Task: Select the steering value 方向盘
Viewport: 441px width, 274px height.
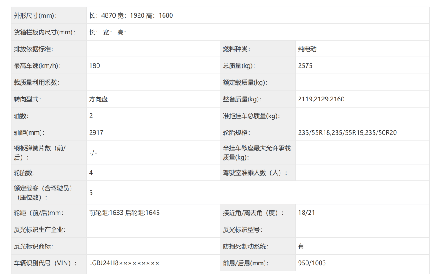Action: point(98,99)
